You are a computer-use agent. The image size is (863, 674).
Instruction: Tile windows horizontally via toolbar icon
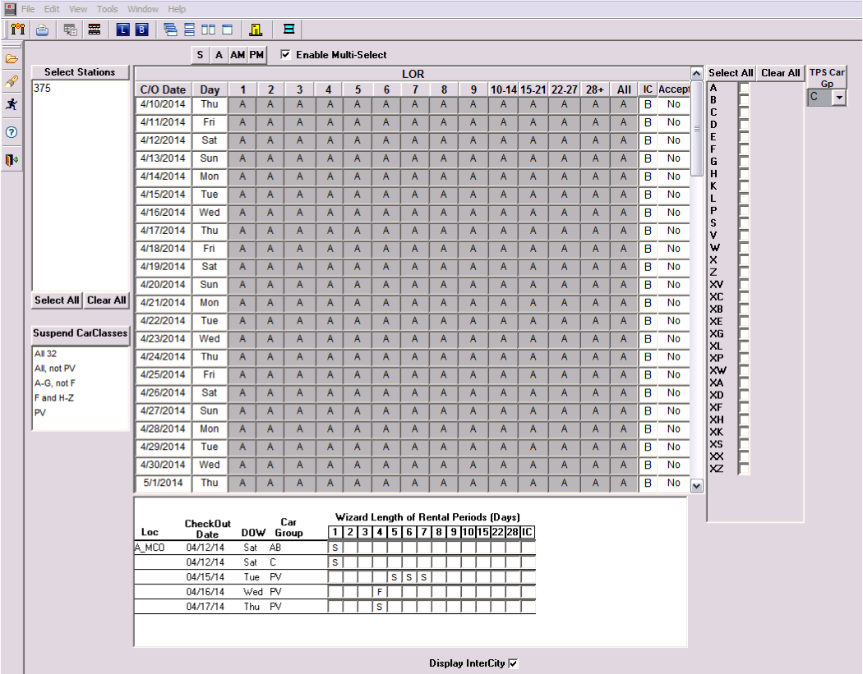point(189,30)
